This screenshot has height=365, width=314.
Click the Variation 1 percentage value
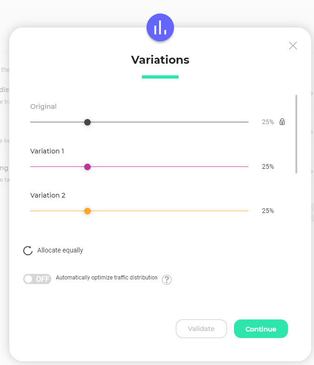tap(267, 166)
